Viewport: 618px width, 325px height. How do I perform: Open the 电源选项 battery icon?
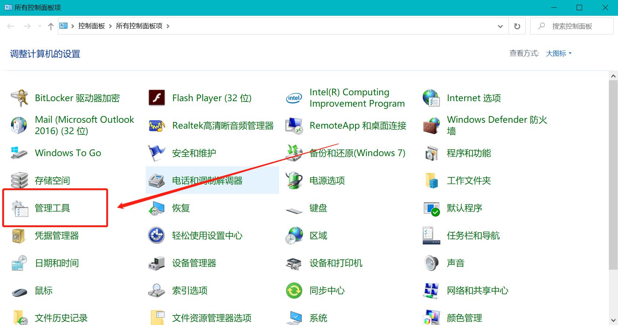point(294,180)
